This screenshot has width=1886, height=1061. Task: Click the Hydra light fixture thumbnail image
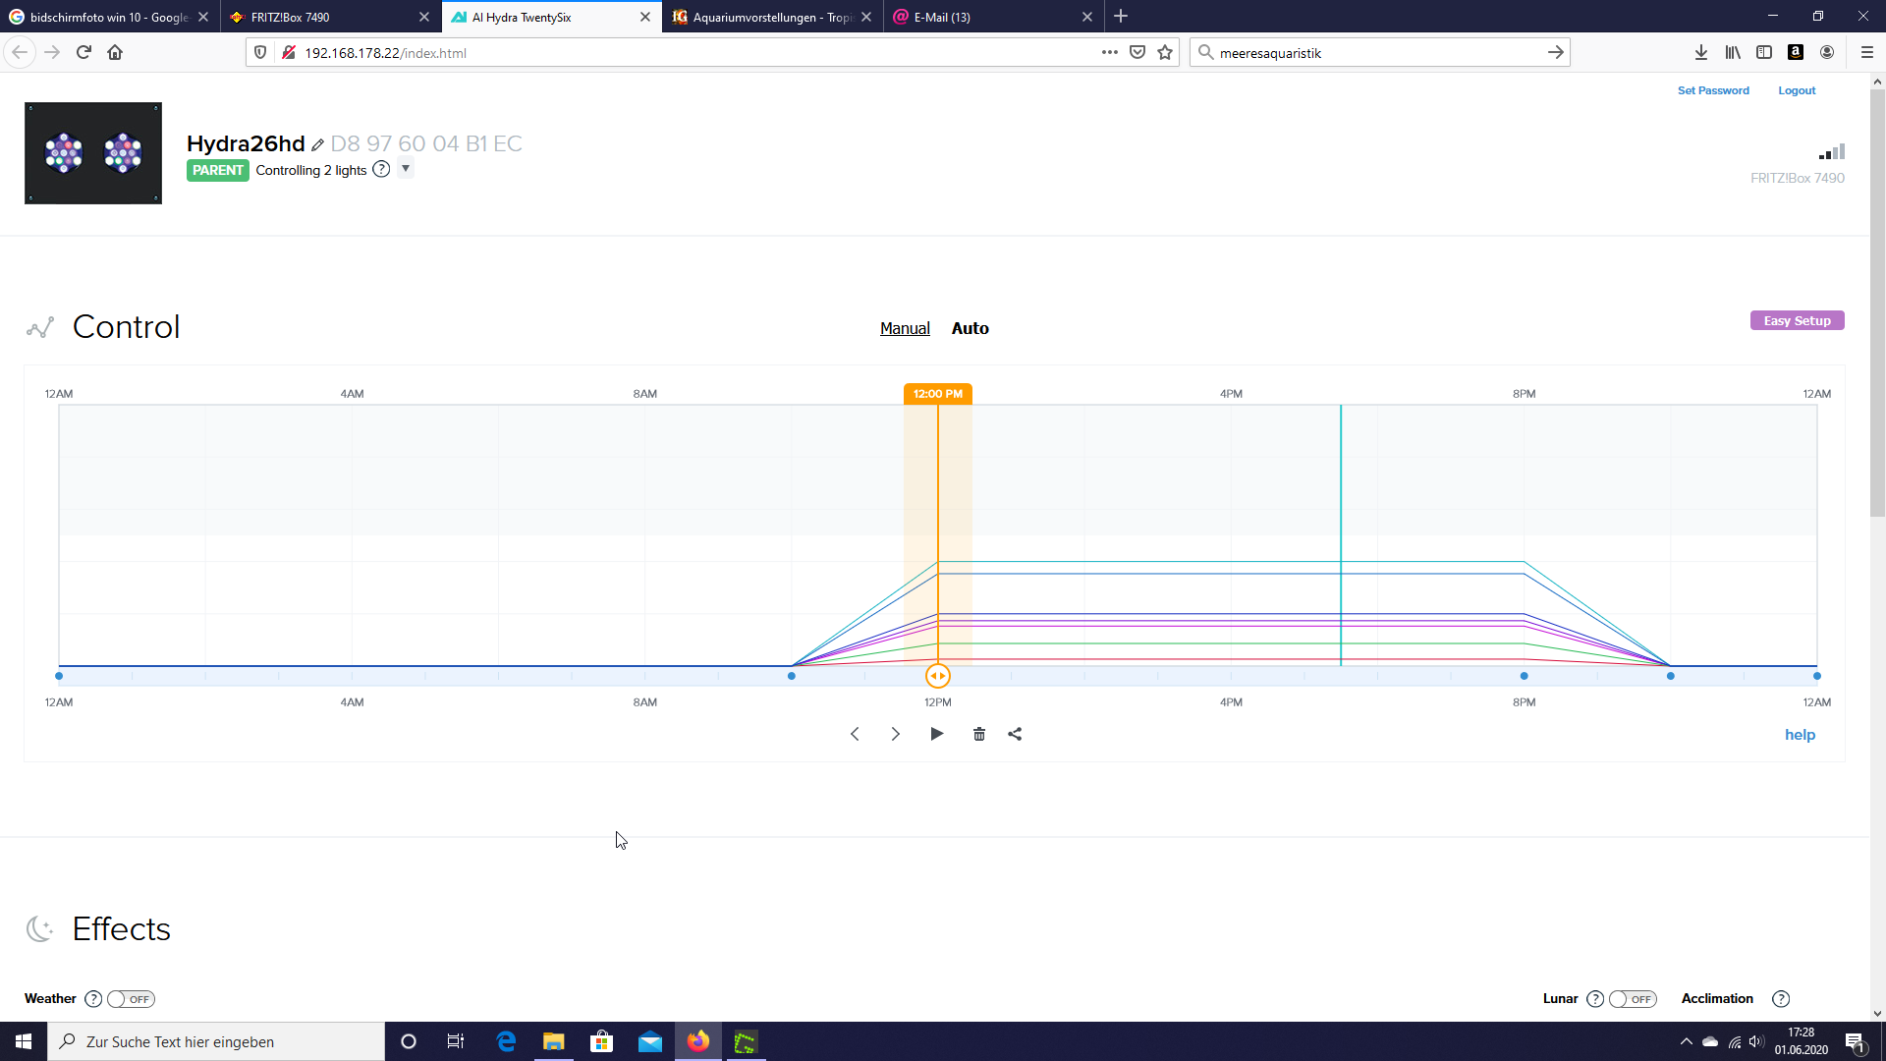tap(93, 153)
